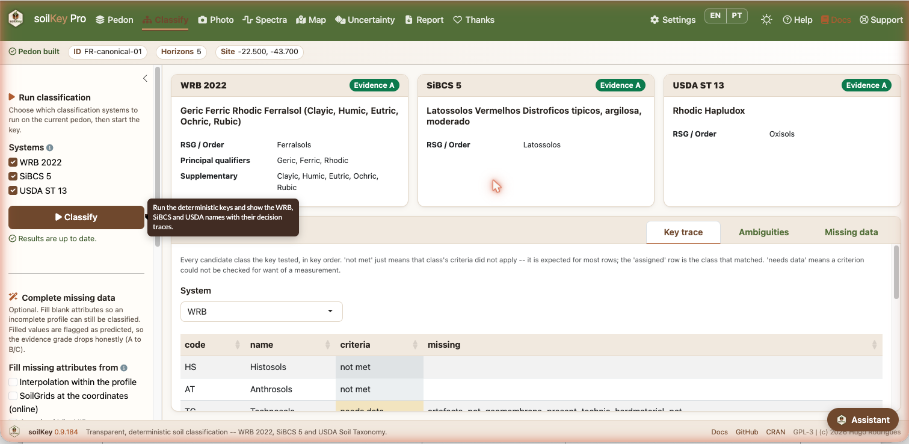Image resolution: width=909 pixels, height=444 pixels.
Task: Uncheck the SiBCS 5 system
Action: [x=13, y=176]
